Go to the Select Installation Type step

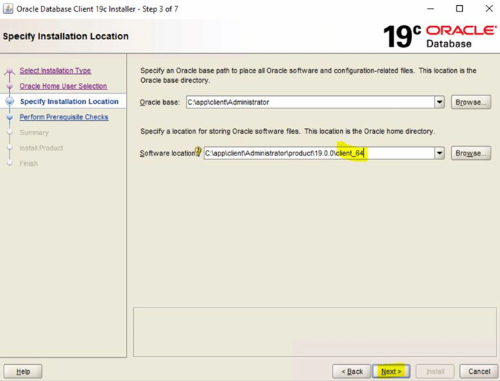coord(55,71)
